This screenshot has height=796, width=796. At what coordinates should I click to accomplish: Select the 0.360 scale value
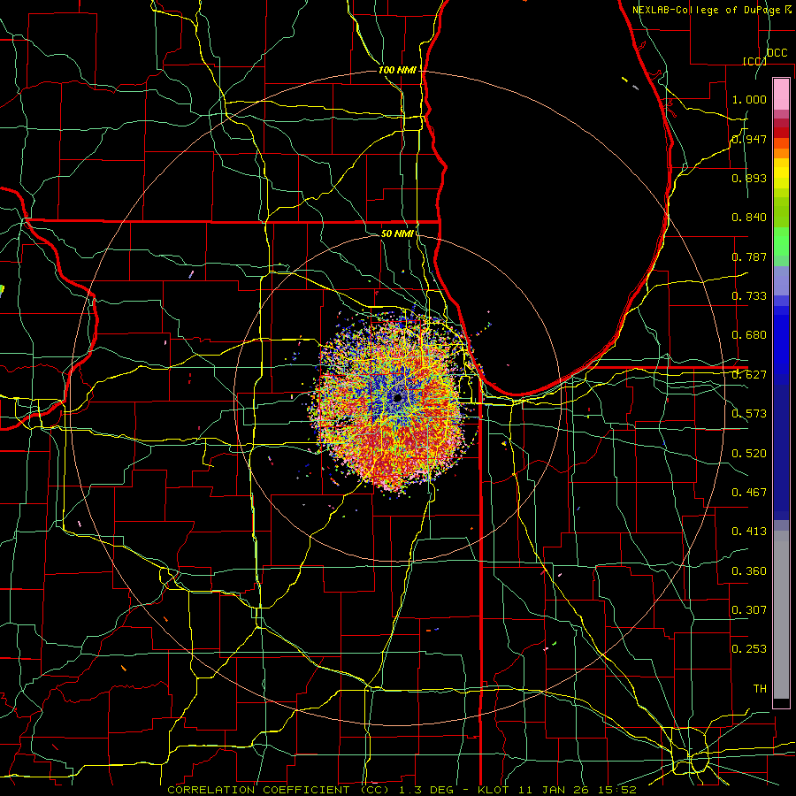coord(749,571)
